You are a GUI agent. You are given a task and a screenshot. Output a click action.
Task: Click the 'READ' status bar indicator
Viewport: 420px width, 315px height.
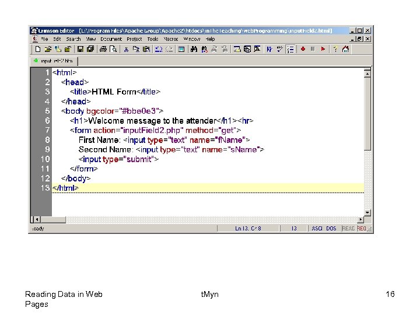pyautogui.click(x=348, y=229)
